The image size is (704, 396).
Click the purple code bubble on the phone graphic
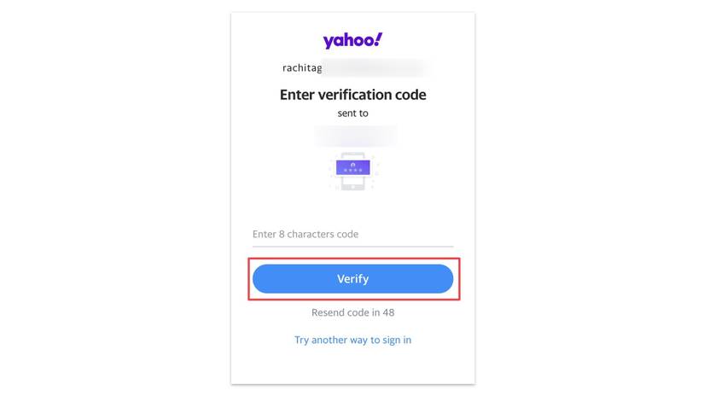[352, 166]
